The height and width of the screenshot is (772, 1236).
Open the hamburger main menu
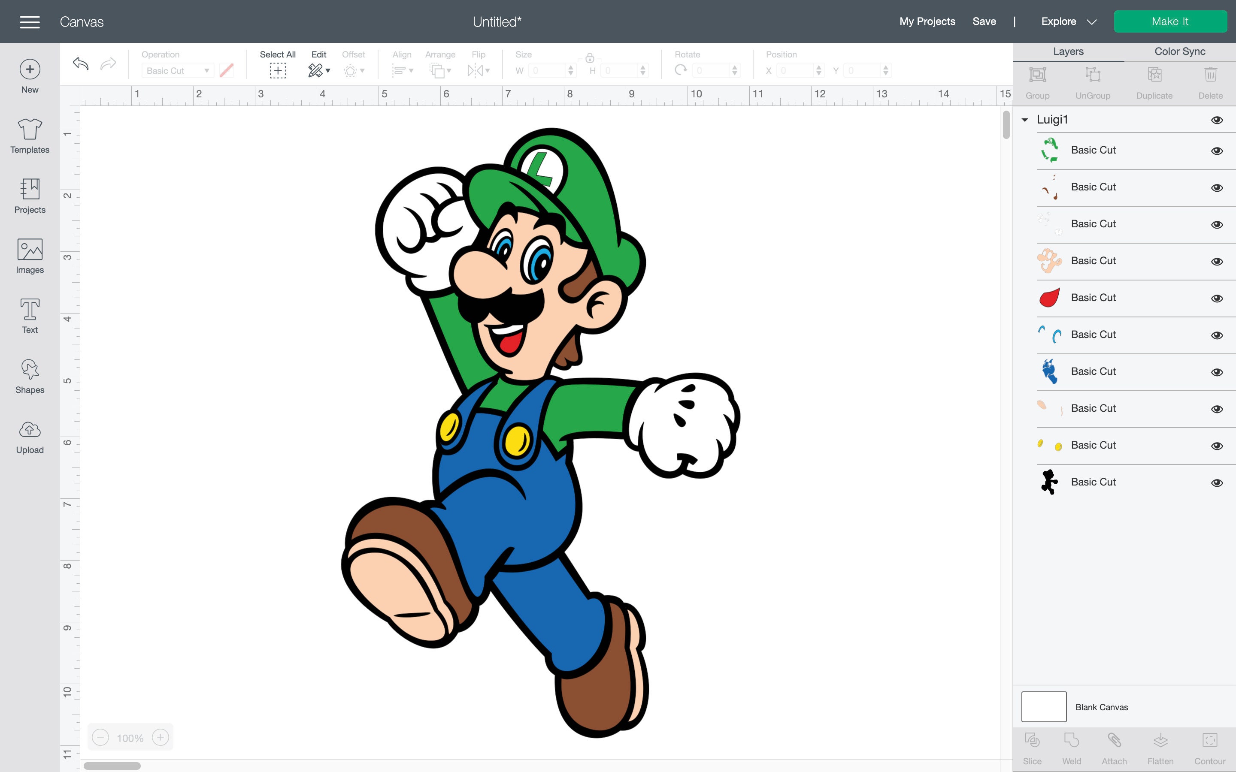pyautogui.click(x=30, y=22)
